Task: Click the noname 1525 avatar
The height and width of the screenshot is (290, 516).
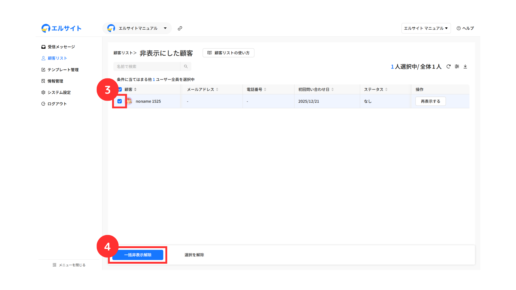Action: coord(129,101)
